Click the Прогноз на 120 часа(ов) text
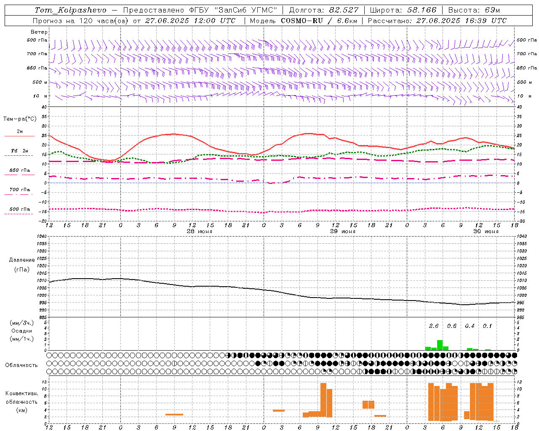 (81, 21)
